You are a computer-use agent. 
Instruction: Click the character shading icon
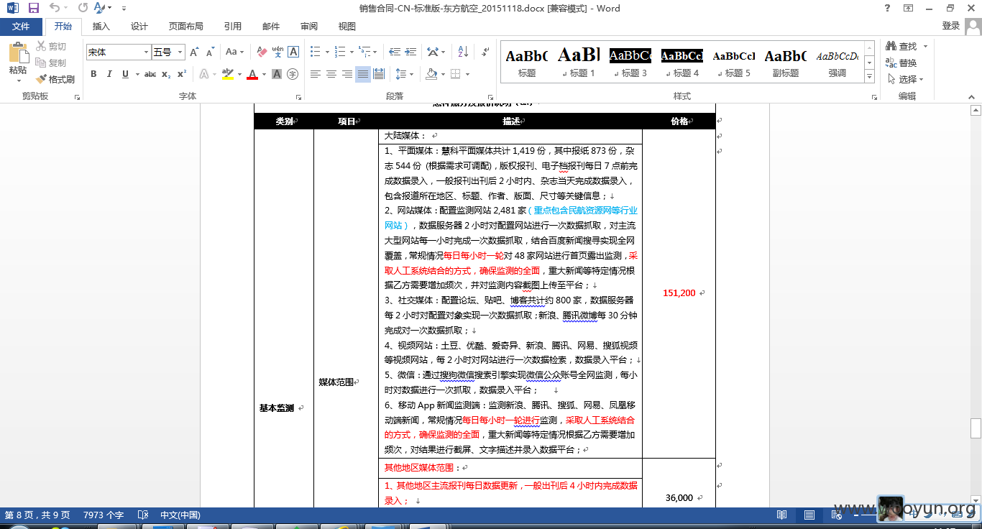(x=277, y=74)
